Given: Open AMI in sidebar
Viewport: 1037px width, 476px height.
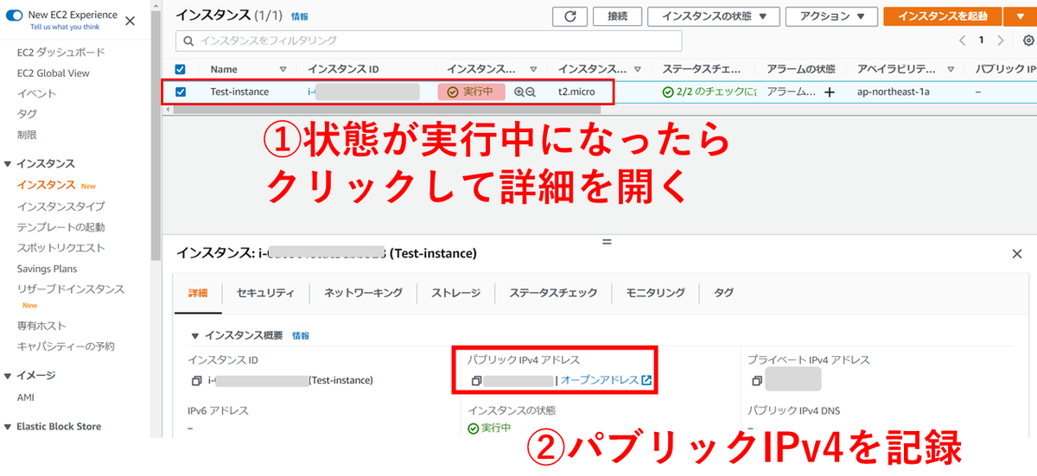Looking at the screenshot, I should 26,397.
